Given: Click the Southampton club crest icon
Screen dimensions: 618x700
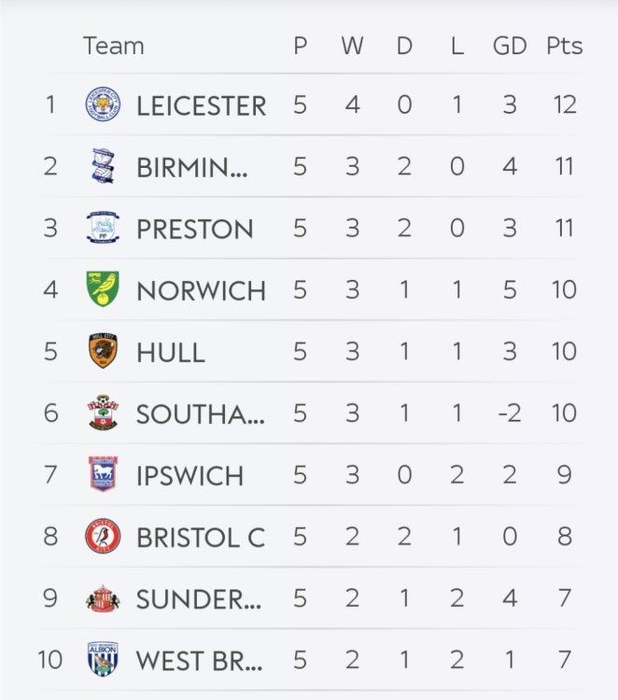Looking at the screenshot, I should [x=102, y=413].
